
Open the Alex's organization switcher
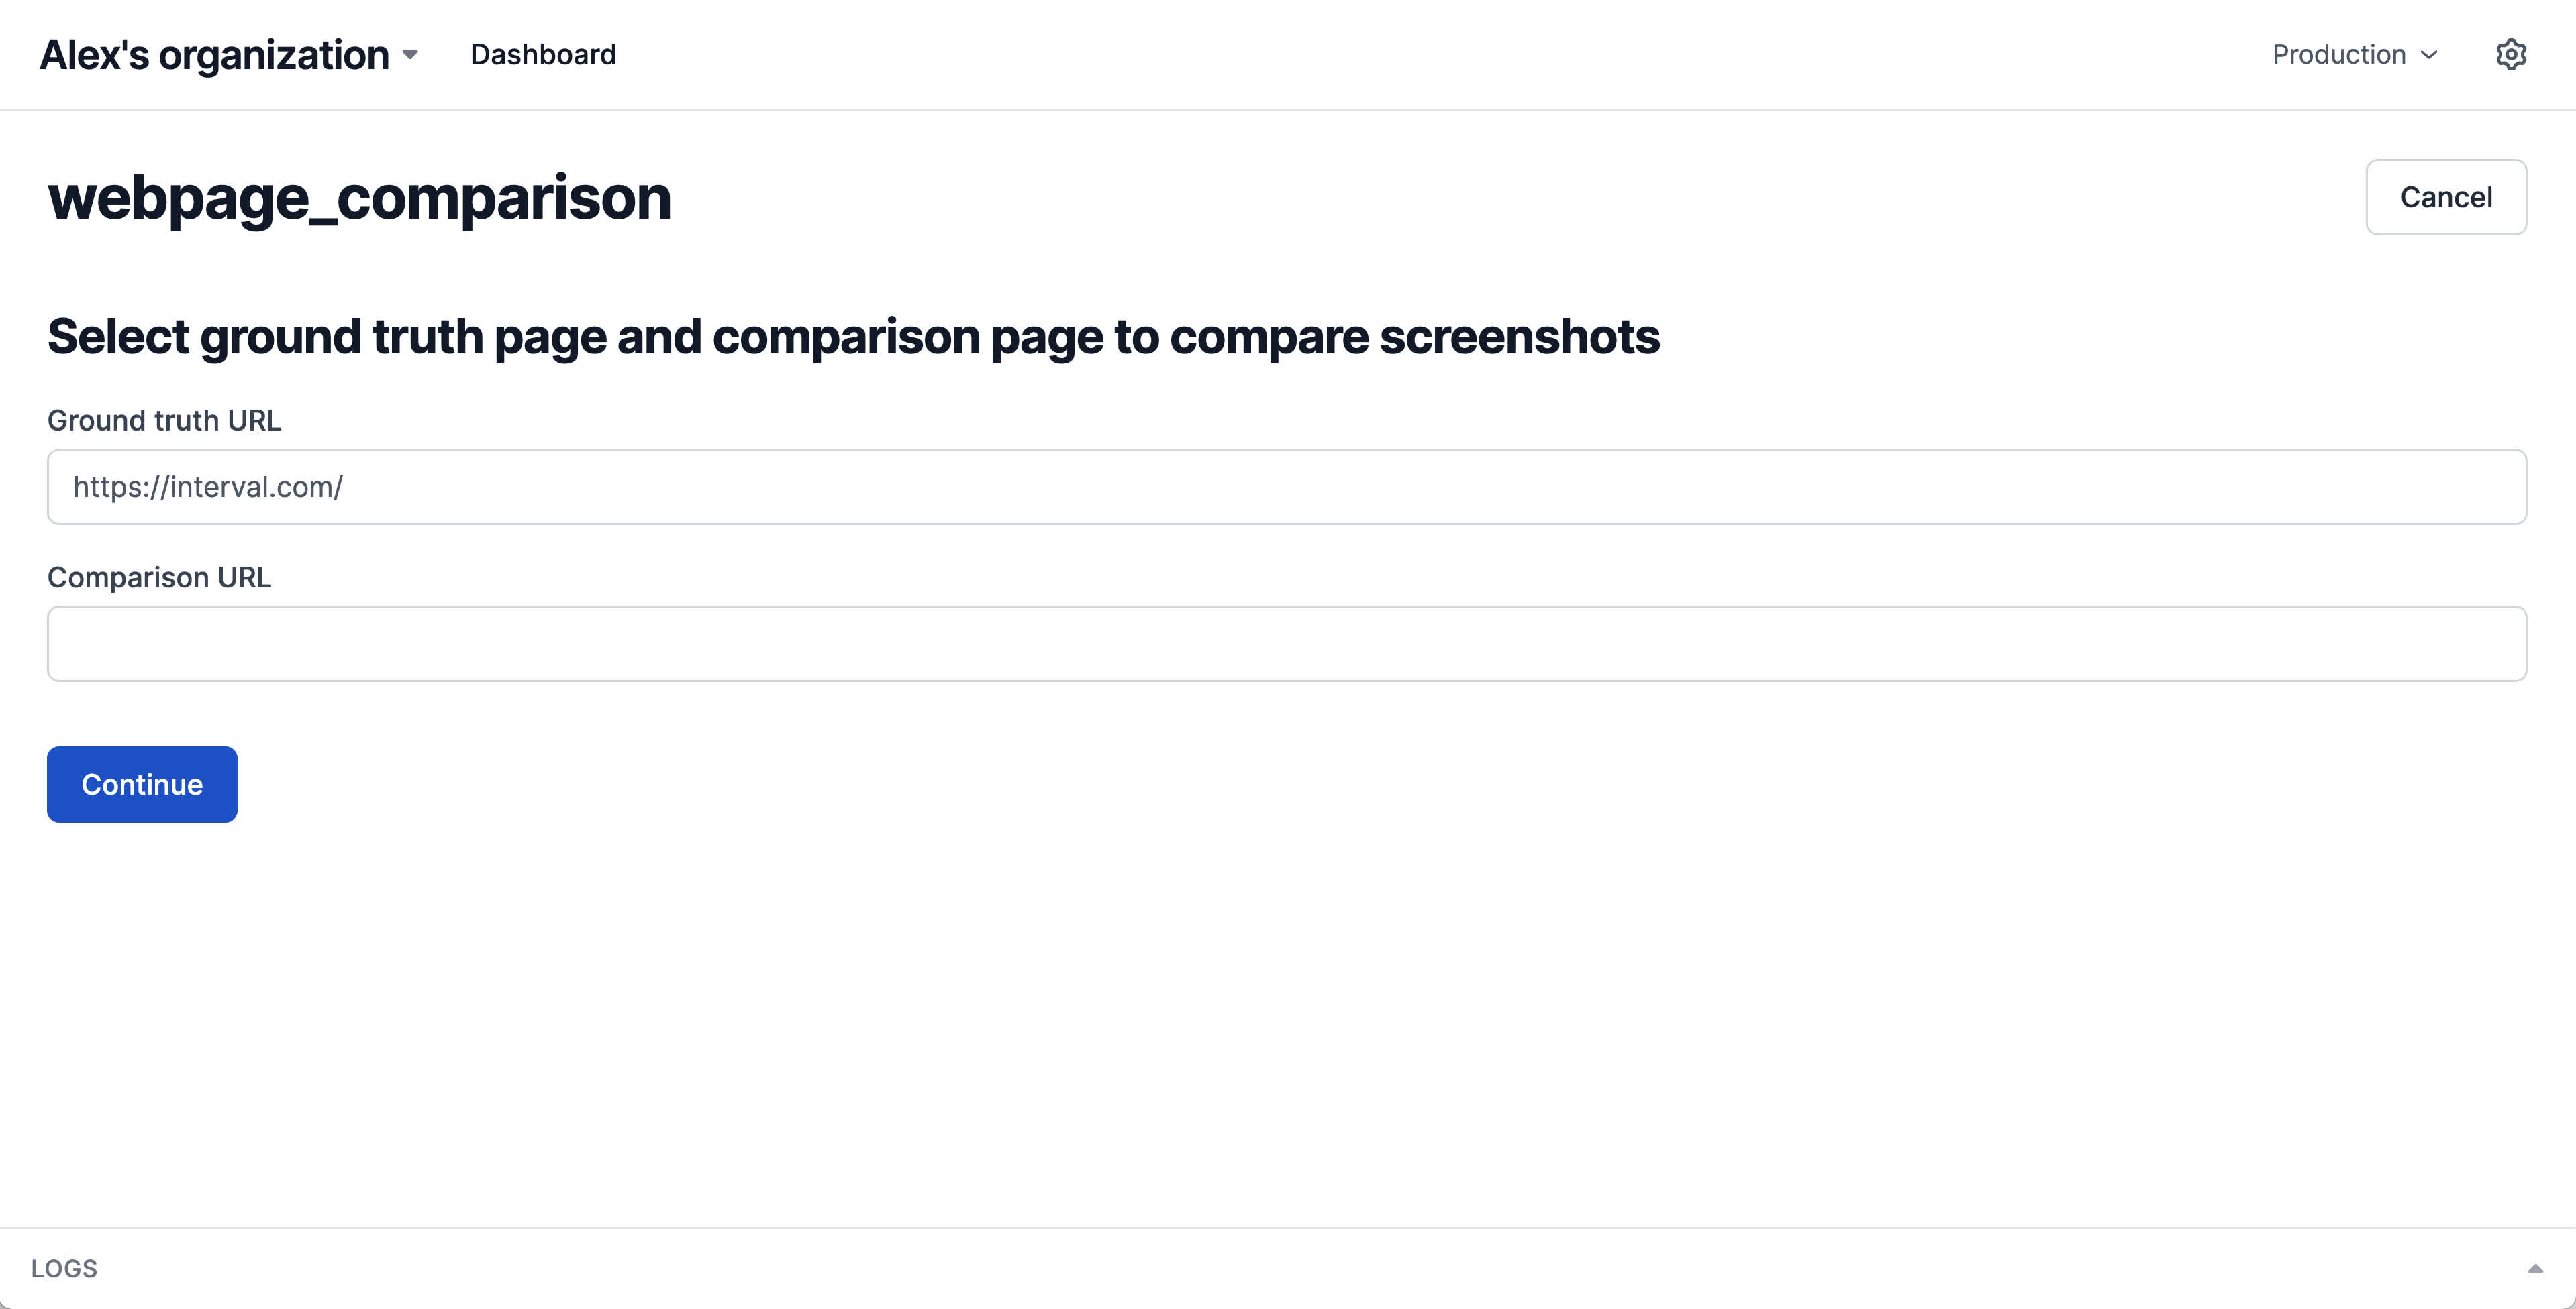click(228, 55)
